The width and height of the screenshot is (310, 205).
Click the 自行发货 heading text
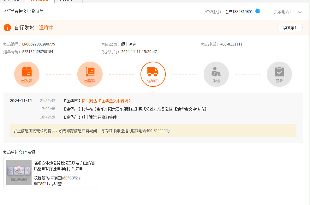pyautogui.click(x=24, y=28)
